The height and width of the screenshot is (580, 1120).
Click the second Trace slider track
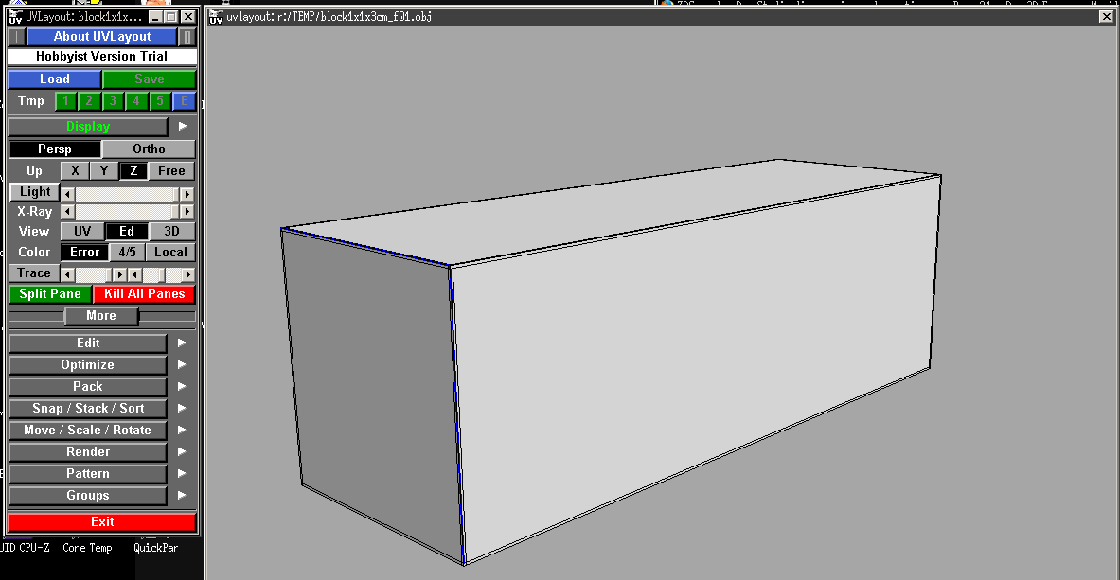161,275
